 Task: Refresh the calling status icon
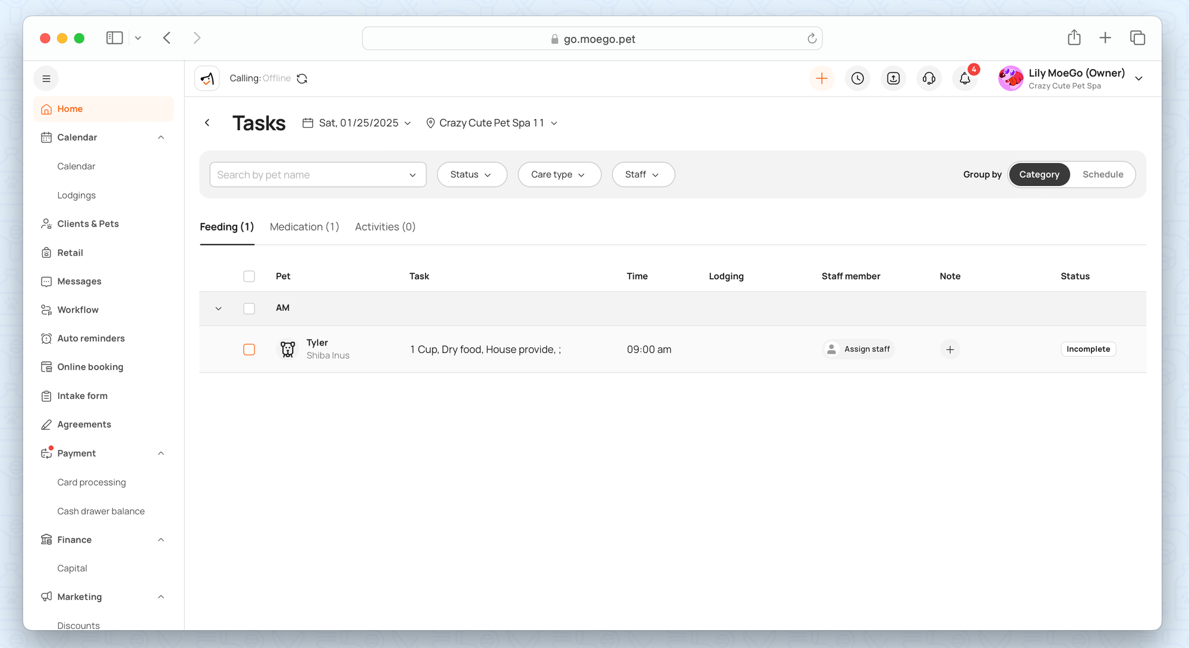click(302, 78)
